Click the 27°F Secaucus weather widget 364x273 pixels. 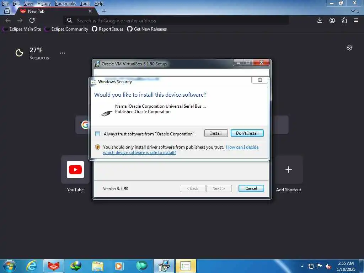click(32, 53)
